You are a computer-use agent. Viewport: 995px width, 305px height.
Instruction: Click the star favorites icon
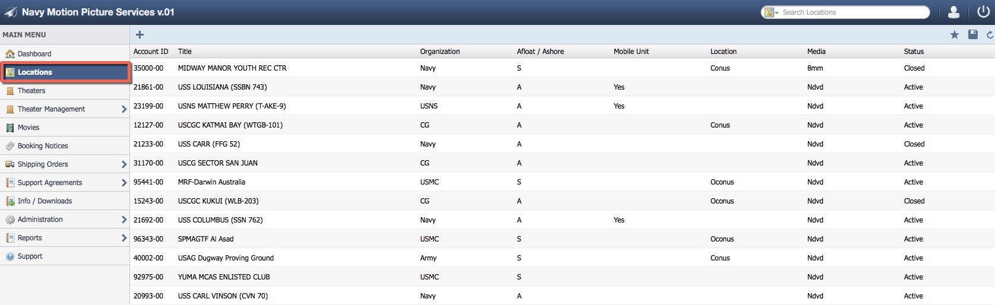pyautogui.click(x=955, y=35)
